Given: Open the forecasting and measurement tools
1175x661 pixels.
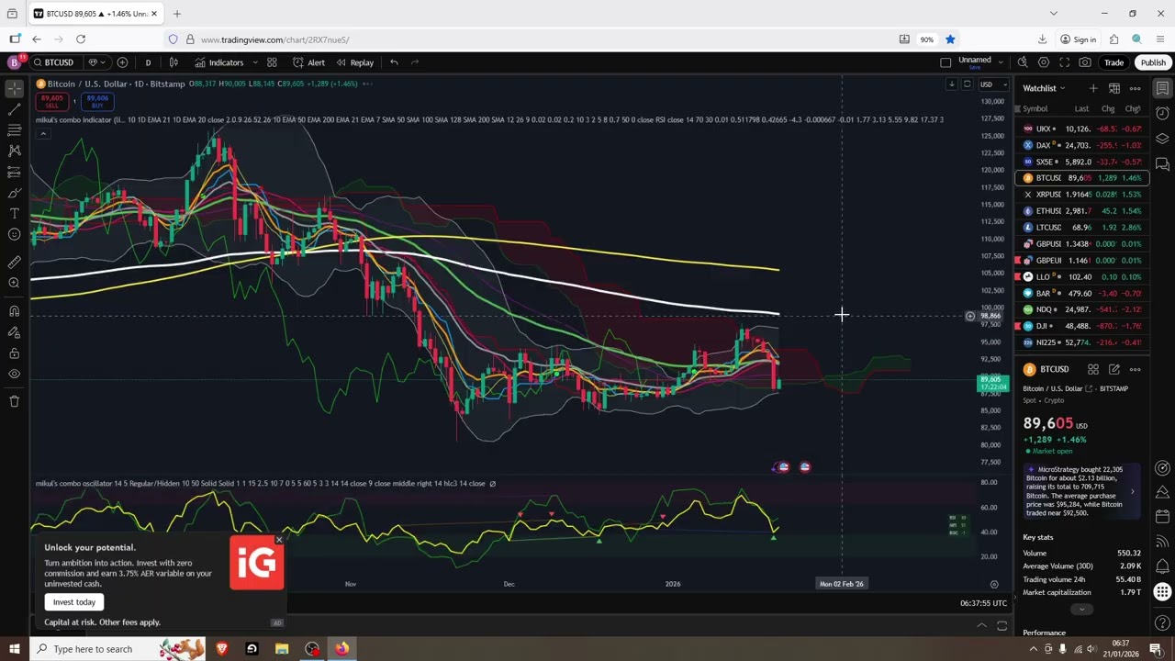Looking at the screenshot, I should point(14,172).
